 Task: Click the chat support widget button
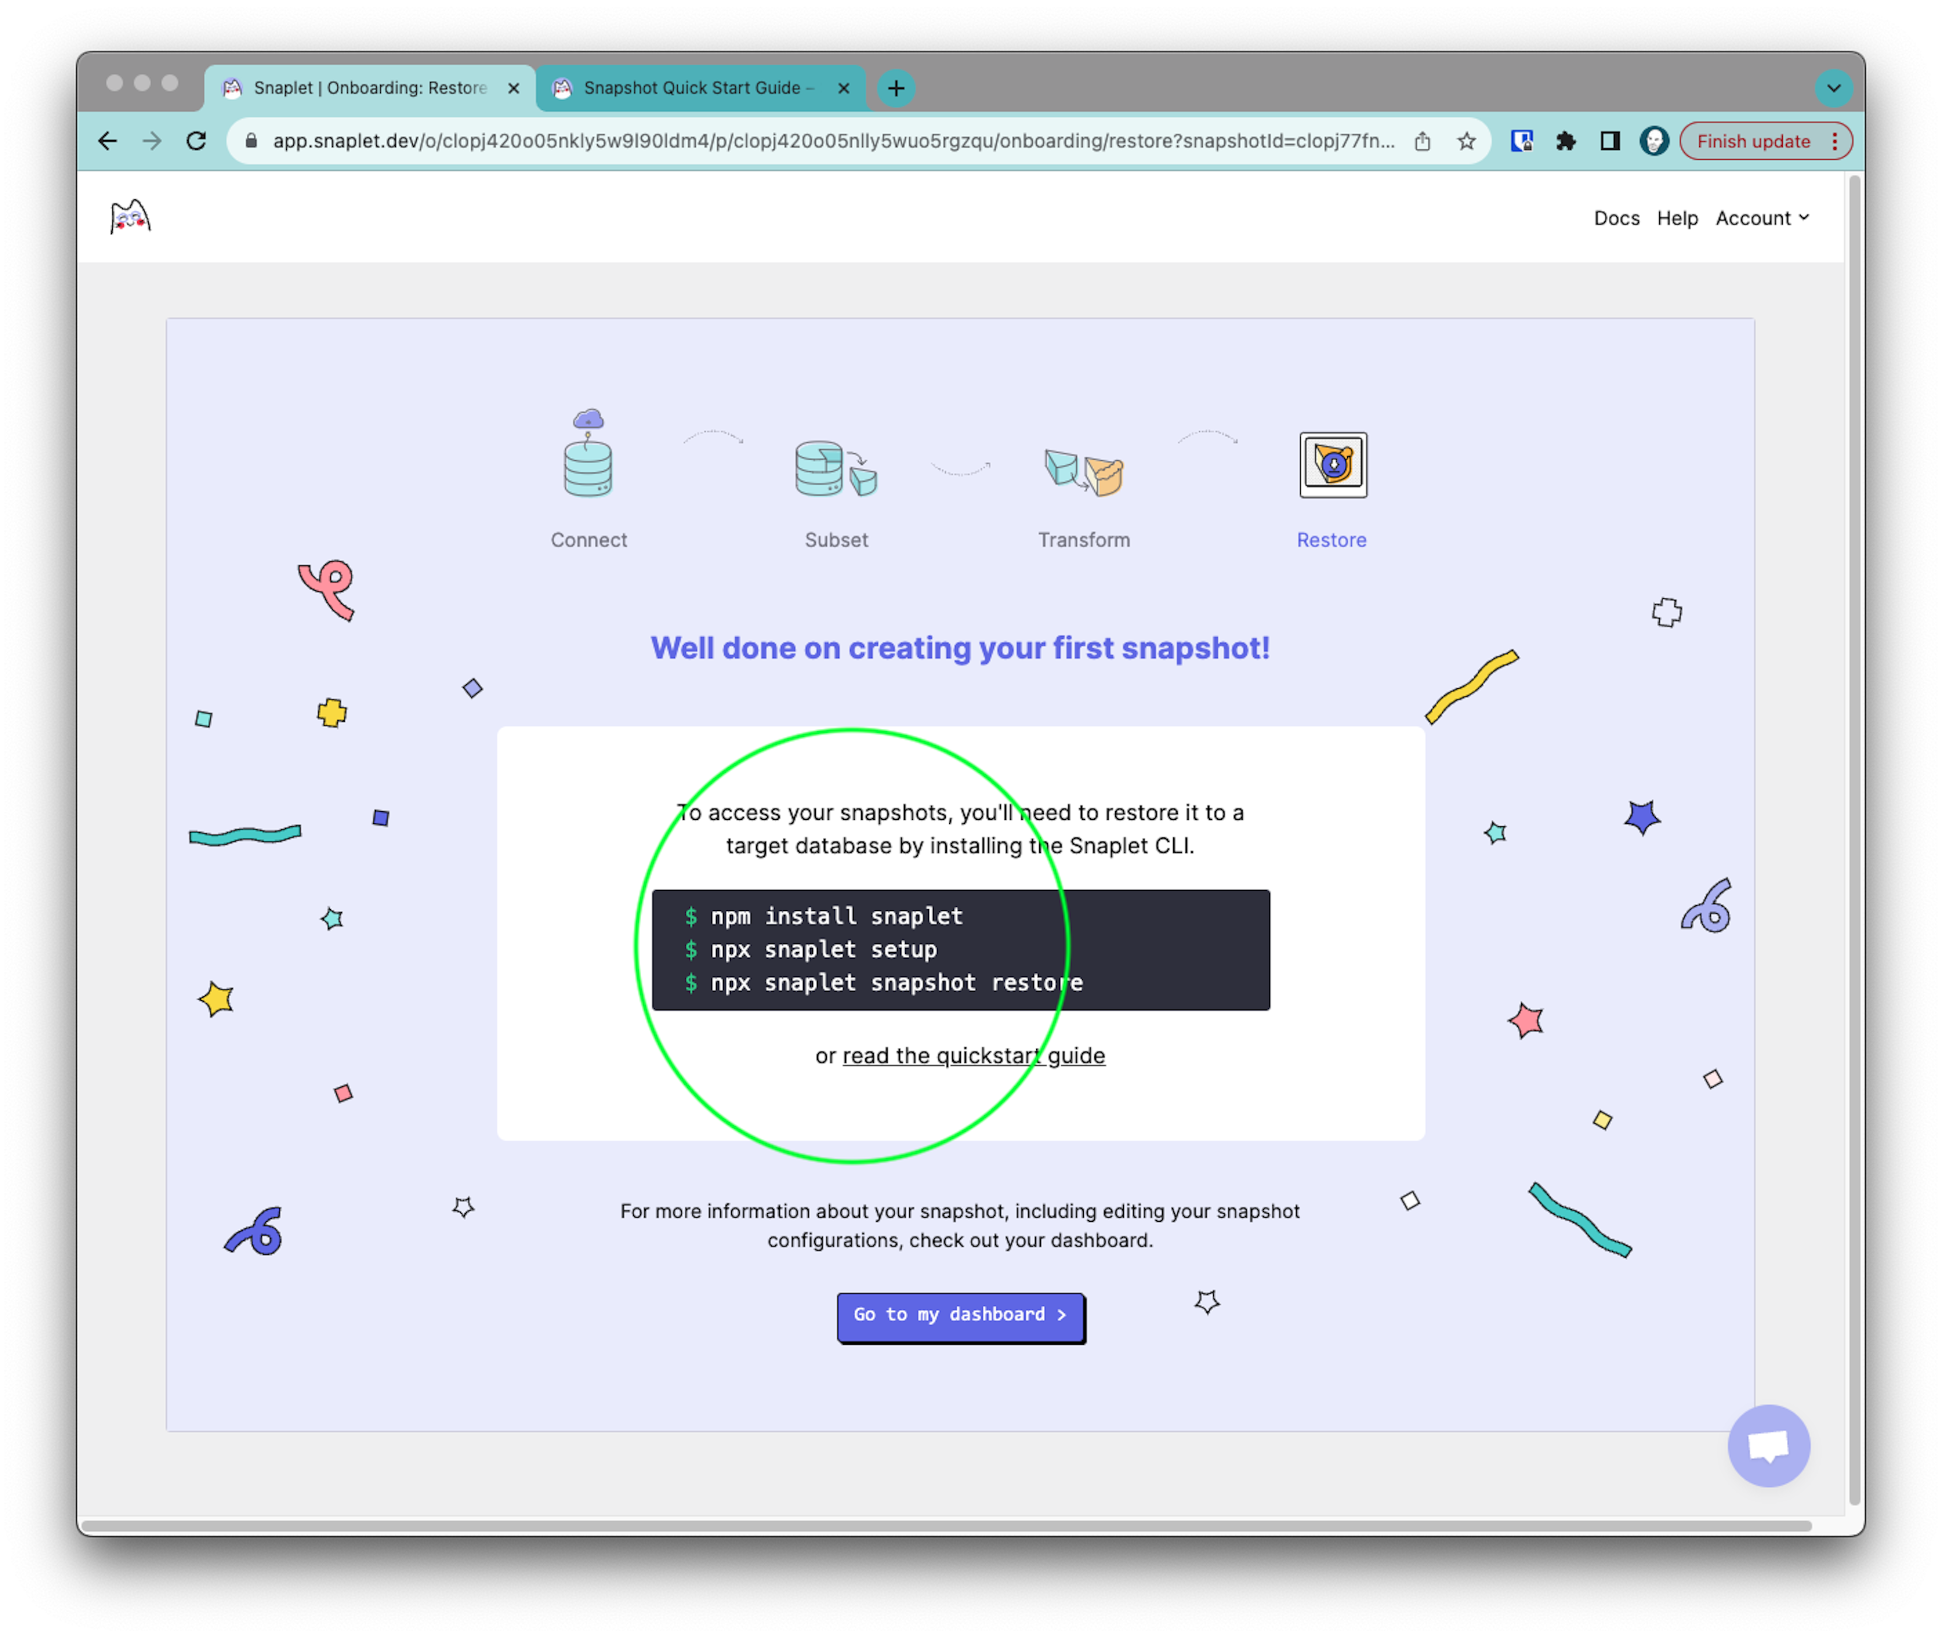tap(1770, 1445)
